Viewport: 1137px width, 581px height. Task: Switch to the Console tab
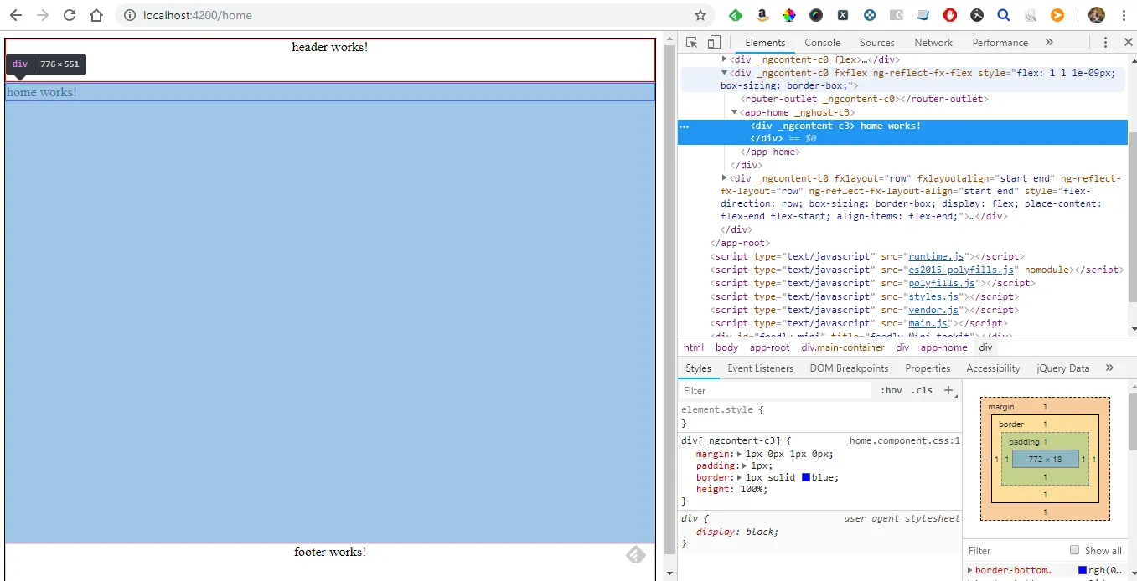(823, 42)
